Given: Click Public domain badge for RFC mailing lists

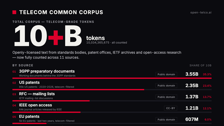Looking at the screenshot, I should (x=166, y=97).
